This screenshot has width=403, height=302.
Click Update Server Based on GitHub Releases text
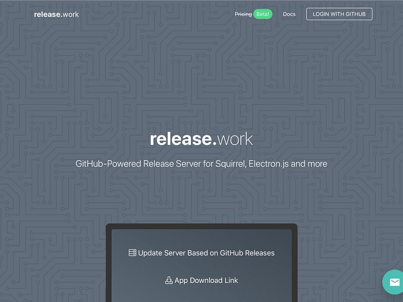pos(206,253)
